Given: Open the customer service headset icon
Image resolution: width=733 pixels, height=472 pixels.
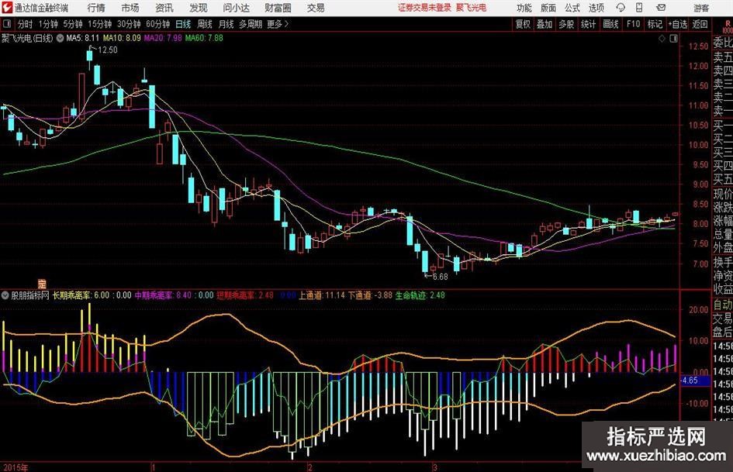Looking at the screenshot, I should (621, 8).
